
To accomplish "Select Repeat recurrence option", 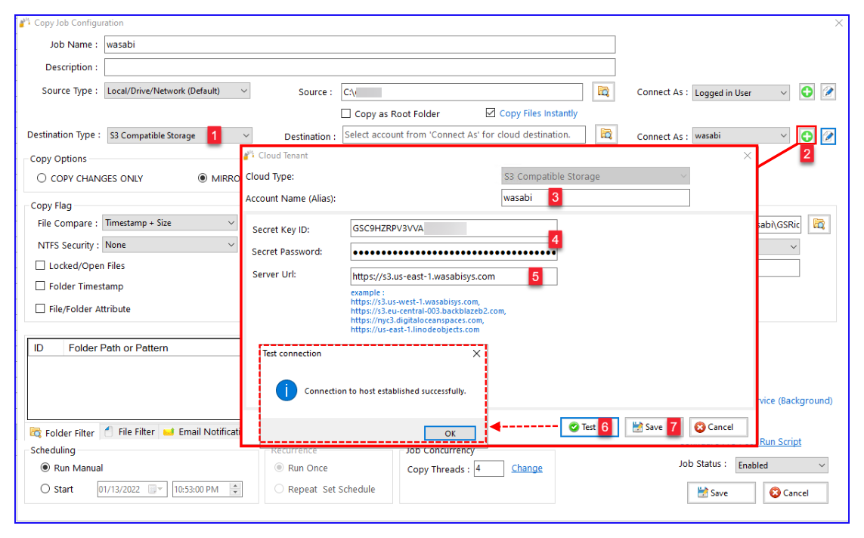I will tap(280, 488).
